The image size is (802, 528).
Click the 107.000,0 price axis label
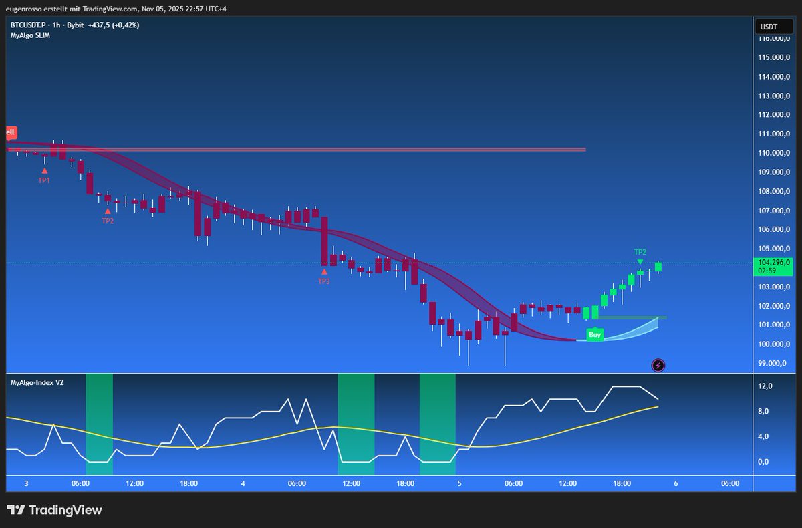pos(774,211)
